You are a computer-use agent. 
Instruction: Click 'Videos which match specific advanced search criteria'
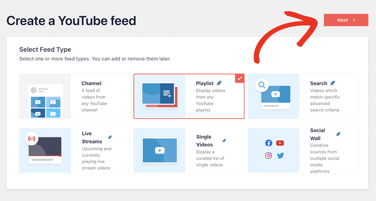(325, 100)
